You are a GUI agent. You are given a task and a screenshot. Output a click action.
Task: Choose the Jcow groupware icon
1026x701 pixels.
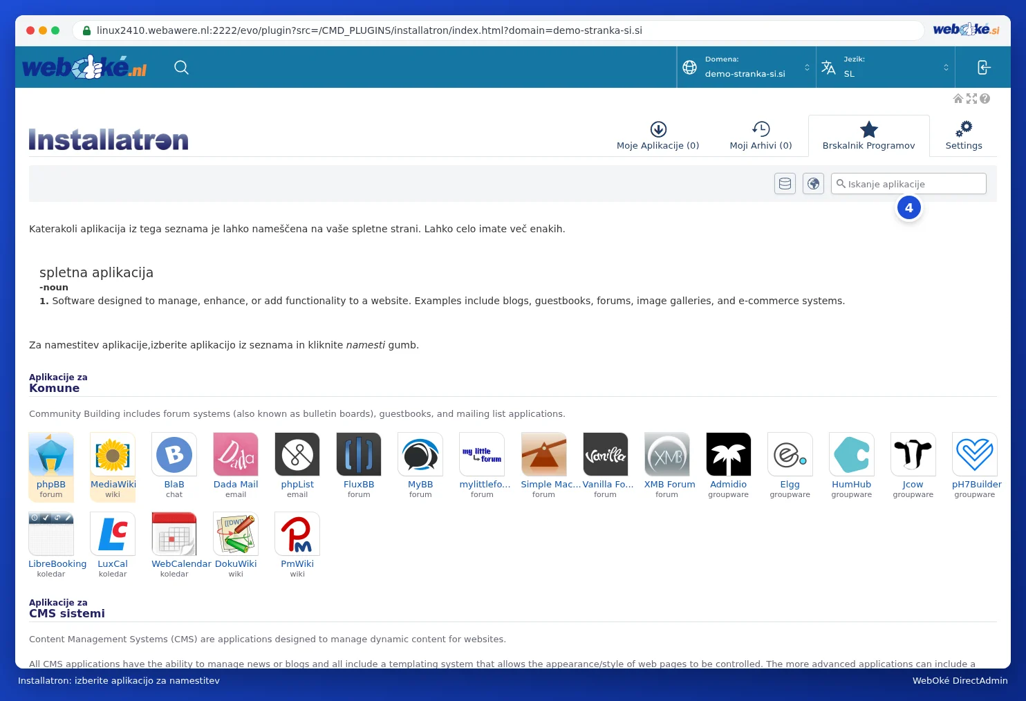pyautogui.click(x=913, y=455)
